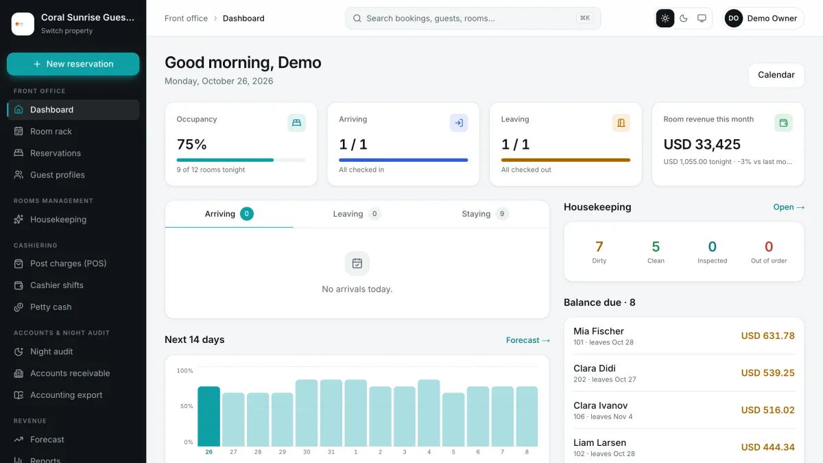This screenshot has width=823, height=463.
Task: Follow the Forecast link above chart
Action: pos(527,340)
